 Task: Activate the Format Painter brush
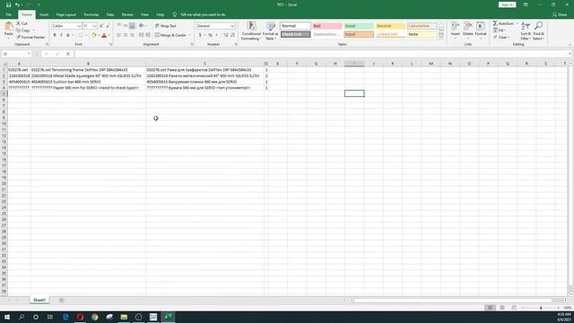[18, 37]
